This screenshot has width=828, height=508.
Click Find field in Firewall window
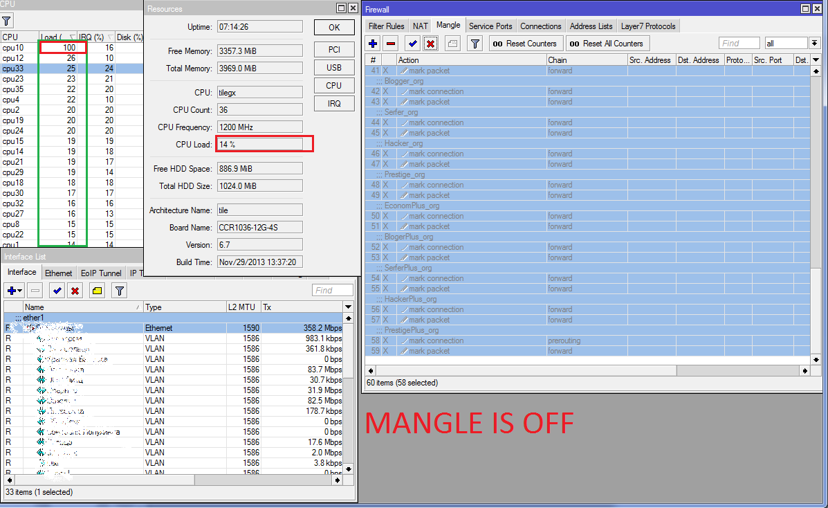tap(739, 44)
